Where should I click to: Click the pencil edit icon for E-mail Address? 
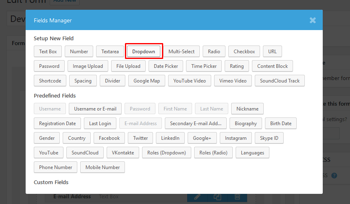pos(197,197)
